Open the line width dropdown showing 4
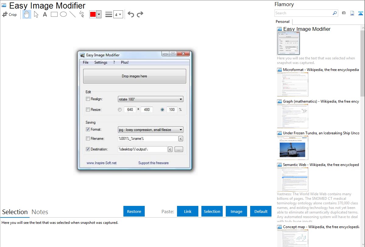Image resolution: width=365 pixels, height=247 pixels. coord(118,14)
